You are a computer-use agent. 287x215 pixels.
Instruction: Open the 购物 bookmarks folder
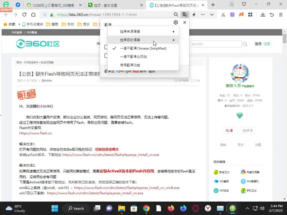tap(68, 24)
